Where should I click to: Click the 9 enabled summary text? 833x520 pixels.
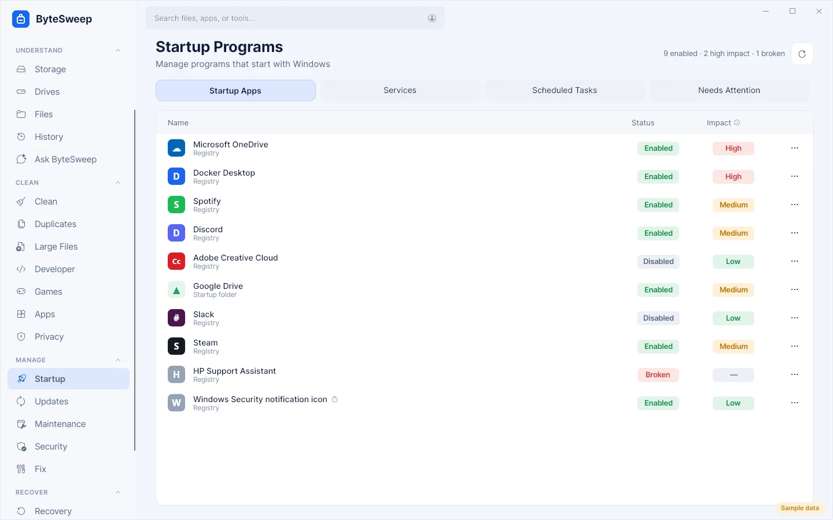[x=680, y=54]
